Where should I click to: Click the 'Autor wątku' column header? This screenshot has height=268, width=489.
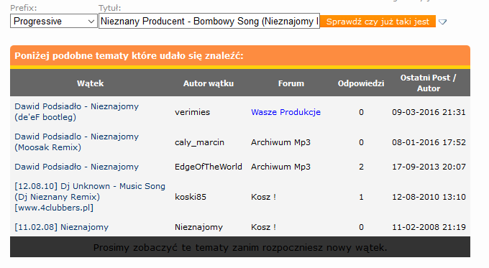point(209,83)
